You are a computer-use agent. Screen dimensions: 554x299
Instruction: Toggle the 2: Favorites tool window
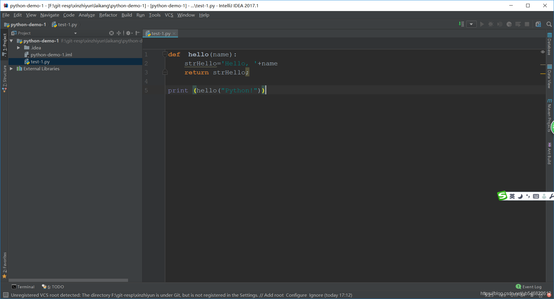click(x=4, y=265)
